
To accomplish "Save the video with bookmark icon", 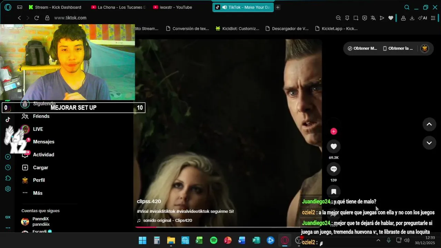I will pyautogui.click(x=334, y=192).
